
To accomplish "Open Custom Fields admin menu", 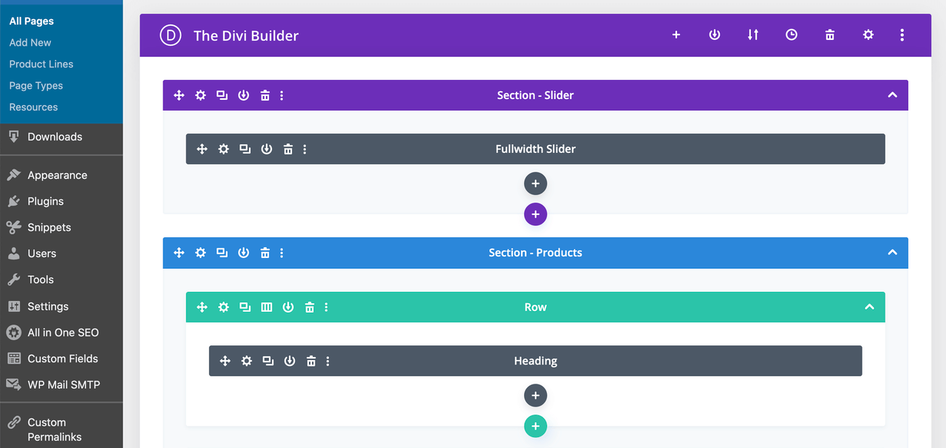I will [61, 359].
